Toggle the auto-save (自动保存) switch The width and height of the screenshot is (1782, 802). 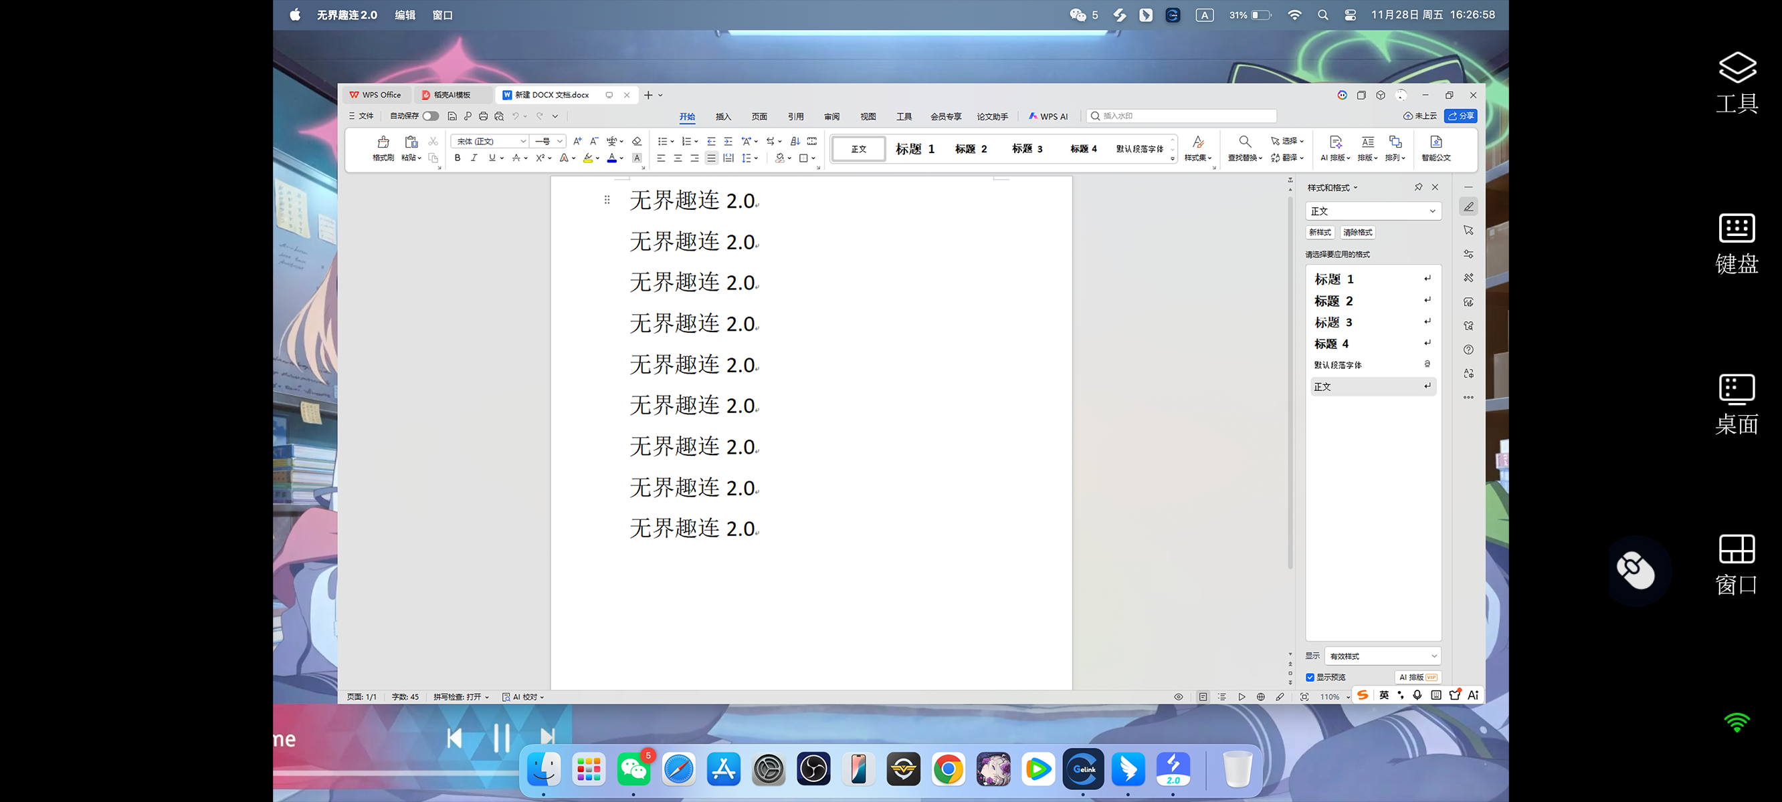(430, 116)
